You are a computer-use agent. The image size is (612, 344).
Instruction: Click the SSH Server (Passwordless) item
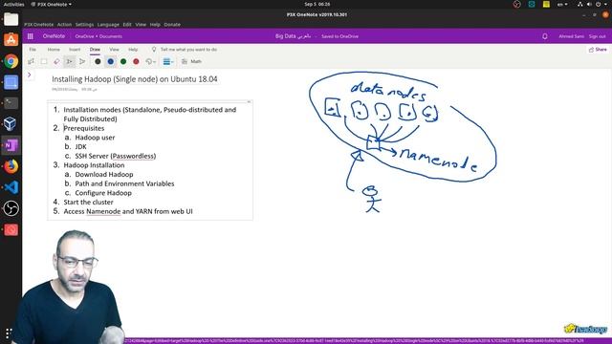pyautogui.click(x=116, y=156)
